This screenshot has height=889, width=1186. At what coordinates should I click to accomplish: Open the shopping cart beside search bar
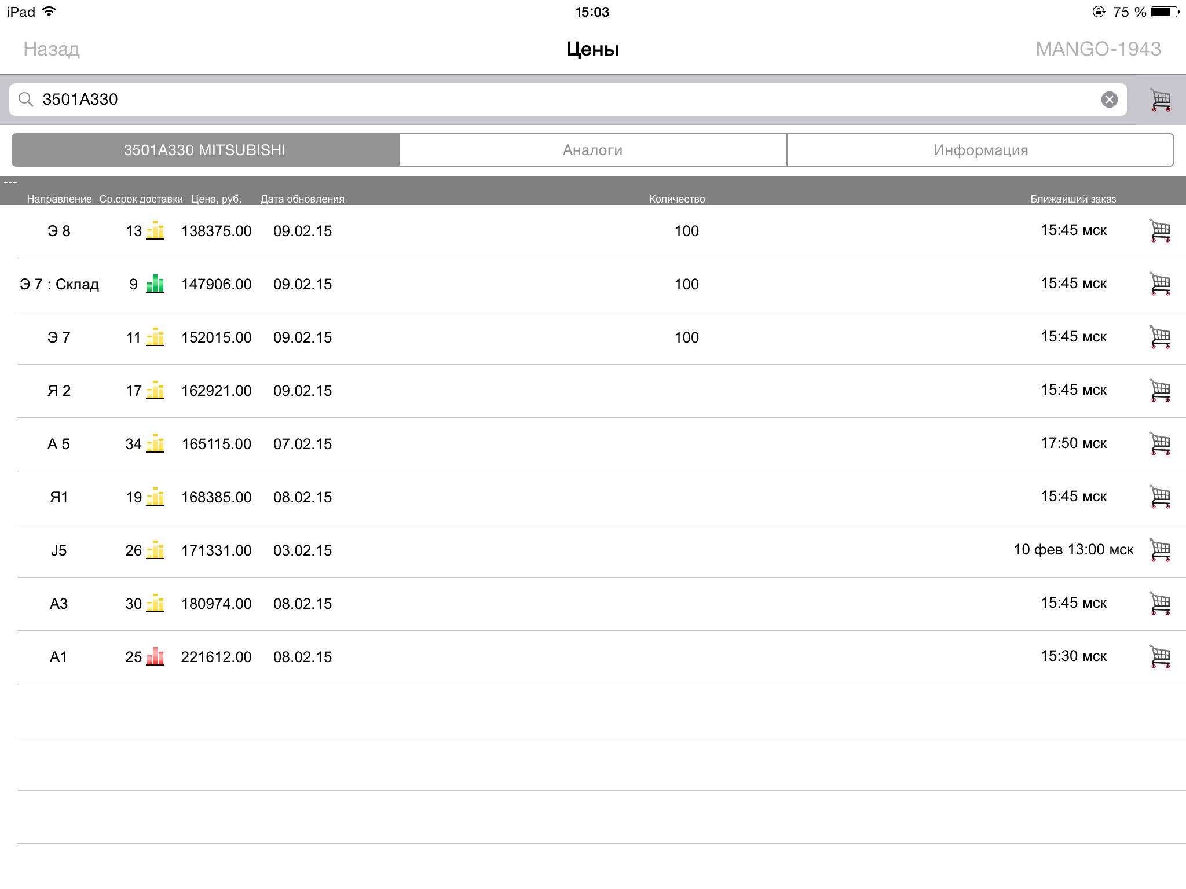(x=1161, y=100)
